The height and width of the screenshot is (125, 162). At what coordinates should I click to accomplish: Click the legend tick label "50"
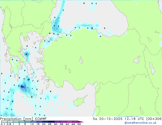(x=79, y=124)
